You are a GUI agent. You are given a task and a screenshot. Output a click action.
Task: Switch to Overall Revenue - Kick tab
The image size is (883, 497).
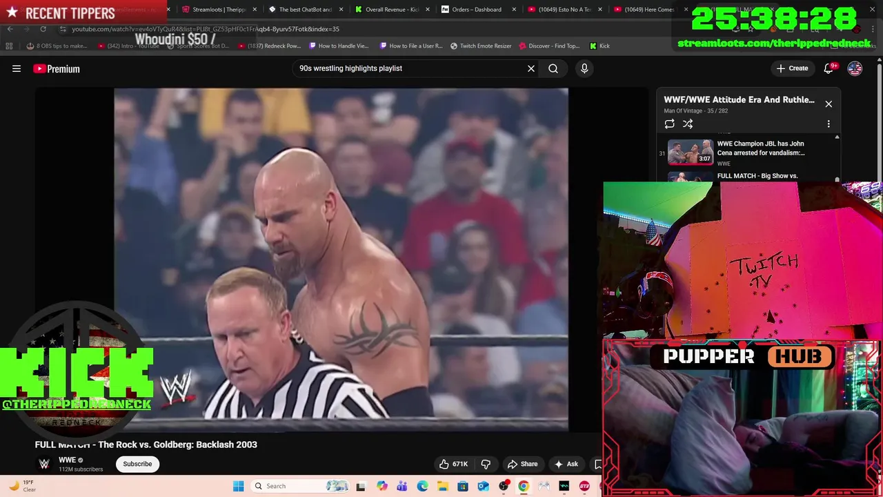click(391, 10)
